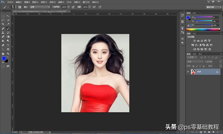Open the 文件(F) menu
The image size is (223, 134).
(10, 2)
